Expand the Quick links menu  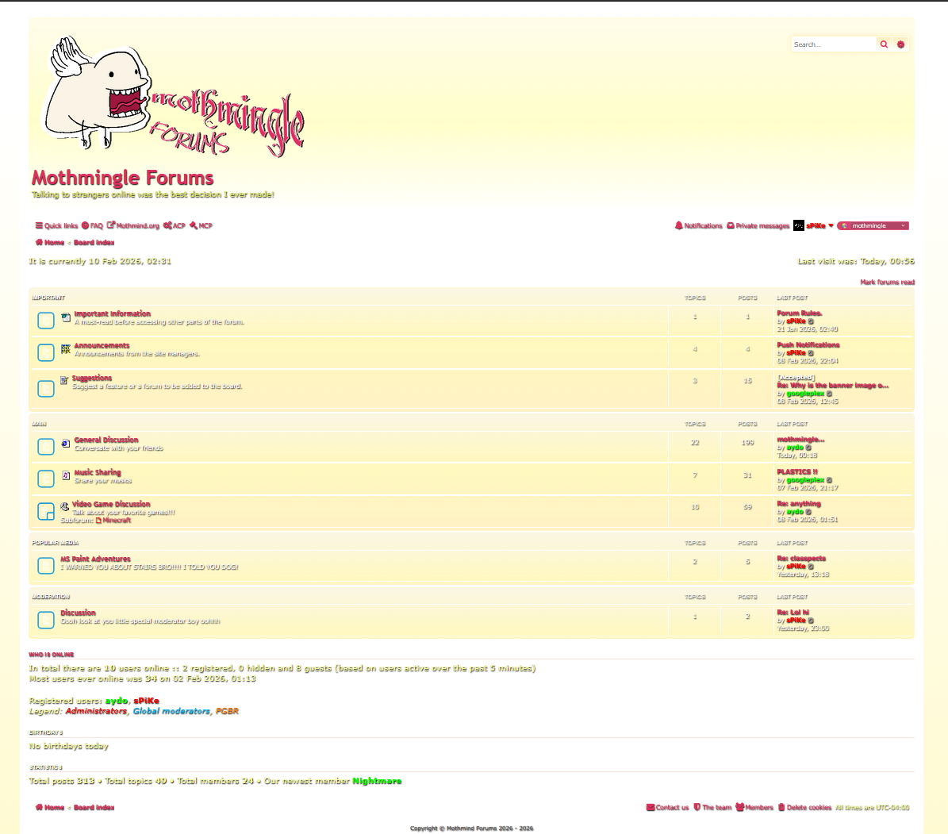[x=56, y=226]
